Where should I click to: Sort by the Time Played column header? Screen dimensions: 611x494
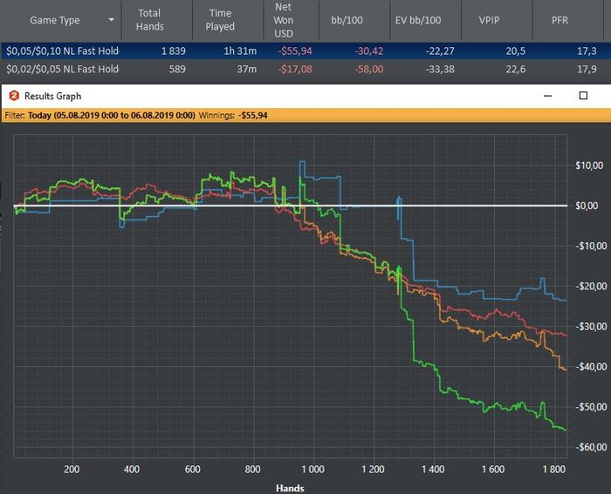coord(220,20)
